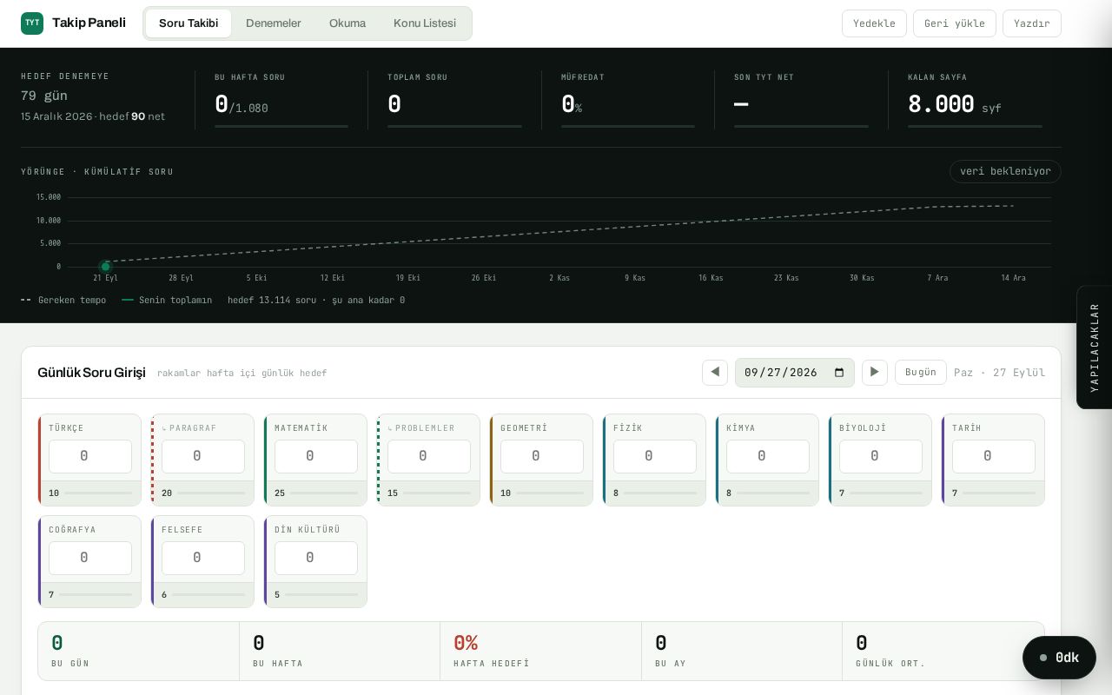Click the '79 gün' countdown text
This screenshot has width=1112, height=695.
click(44, 96)
